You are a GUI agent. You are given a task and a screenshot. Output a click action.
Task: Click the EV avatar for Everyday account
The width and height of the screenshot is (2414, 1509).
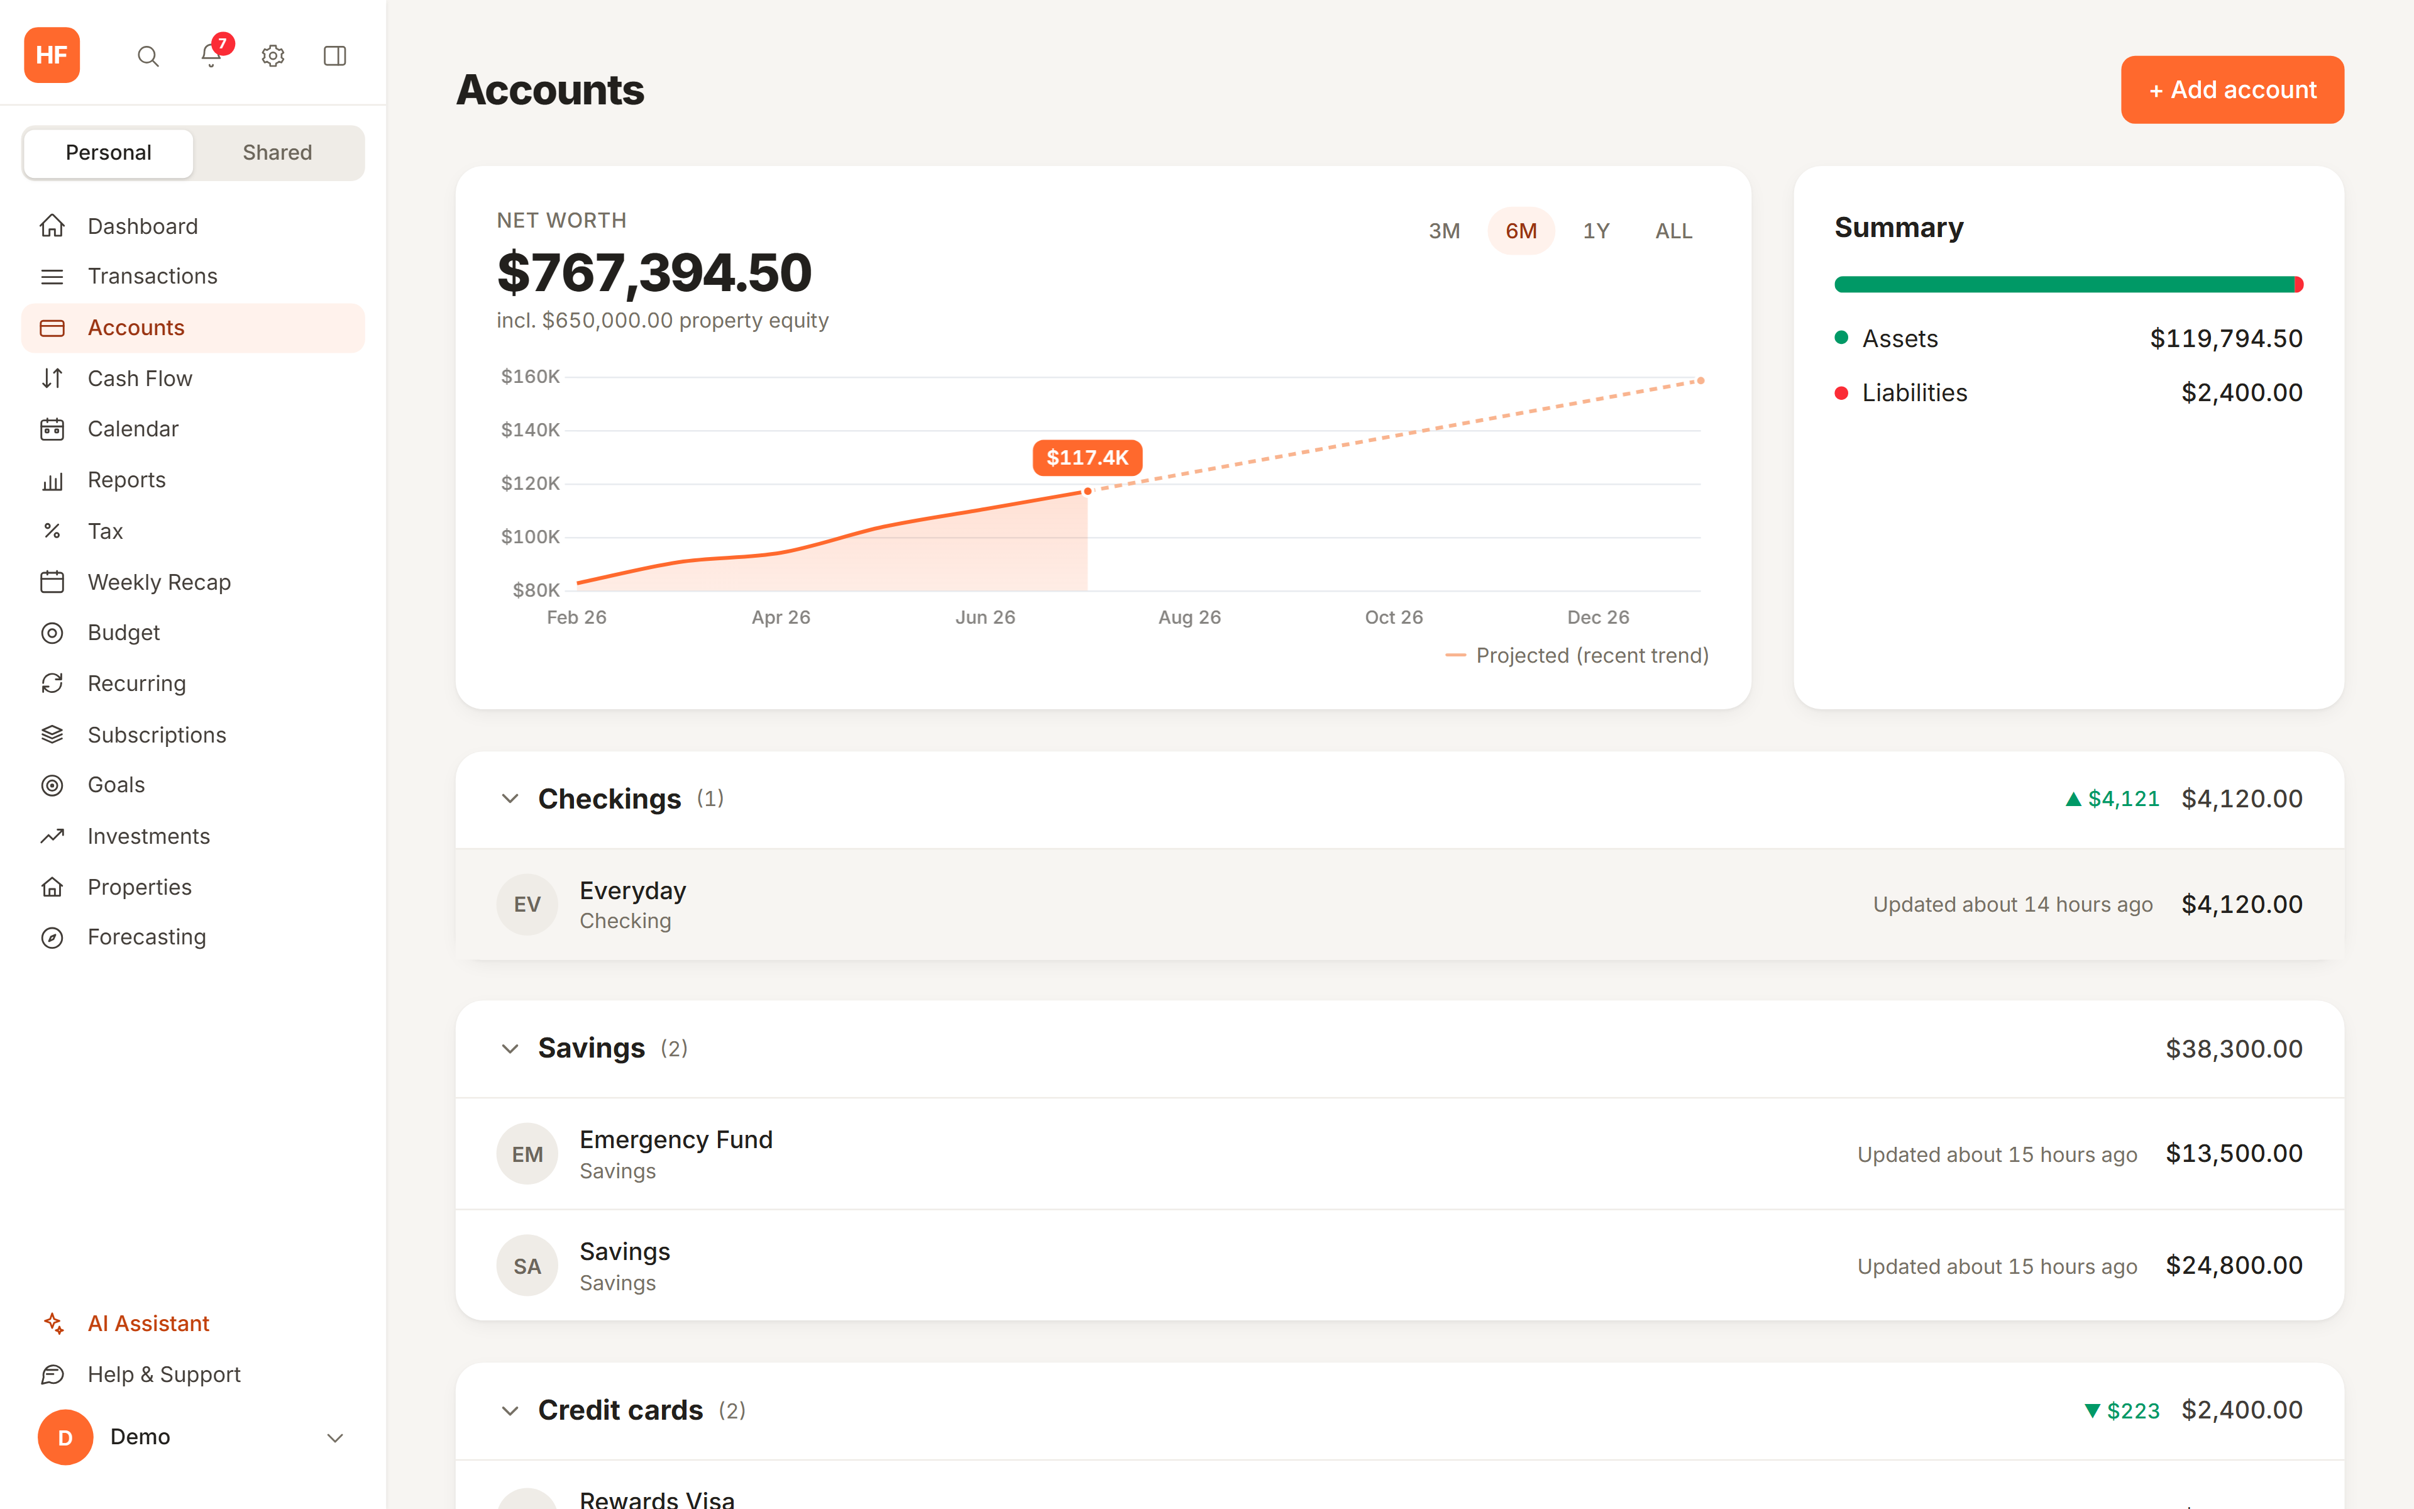(x=527, y=904)
